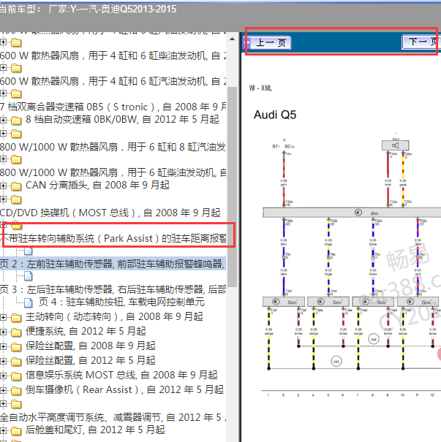Open folder icon for 600 W 柴油发动机 fan
This screenshot has height=442, width=441.
tap(16, 42)
